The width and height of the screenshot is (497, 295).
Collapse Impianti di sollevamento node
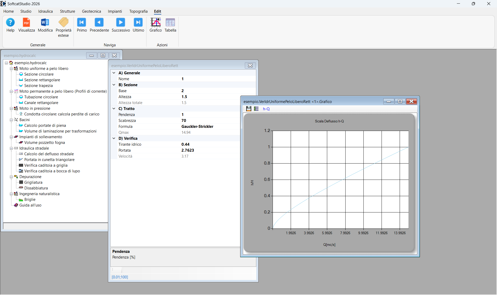(x=11, y=137)
